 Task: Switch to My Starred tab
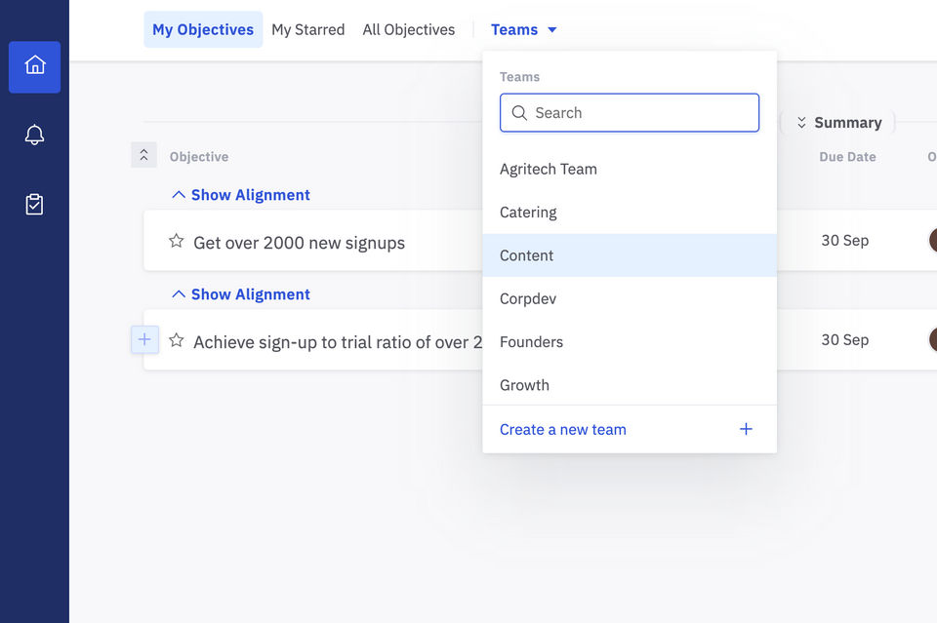tap(307, 30)
